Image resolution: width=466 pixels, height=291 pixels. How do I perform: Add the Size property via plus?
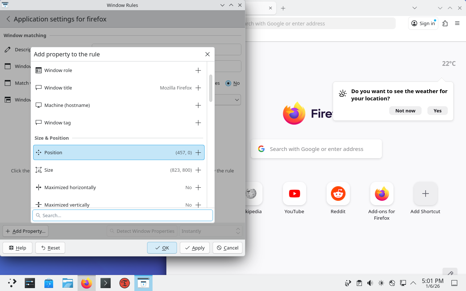pyautogui.click(x=198, y=170)
